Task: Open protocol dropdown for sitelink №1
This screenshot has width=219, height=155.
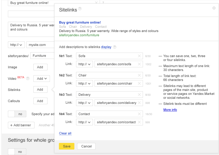Action: pyautogui.click(x=85, y=64)
